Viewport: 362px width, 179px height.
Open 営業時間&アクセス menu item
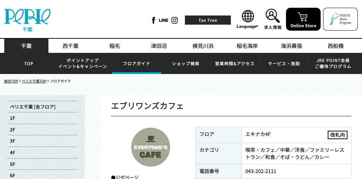point(235,63)
